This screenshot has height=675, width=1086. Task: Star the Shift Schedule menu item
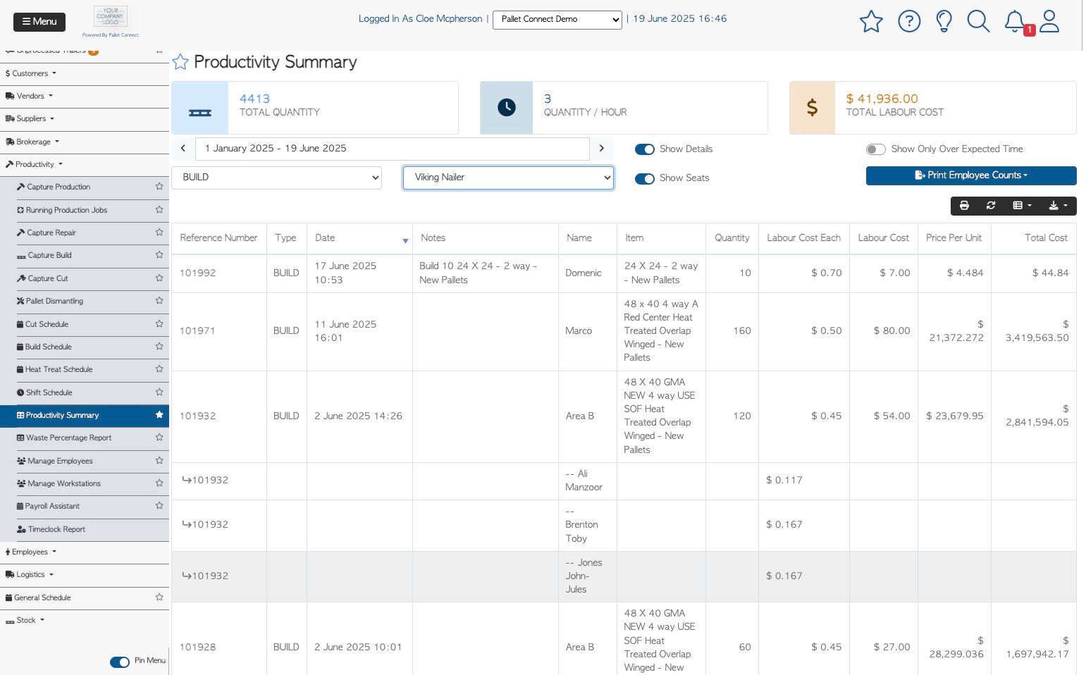159,392
